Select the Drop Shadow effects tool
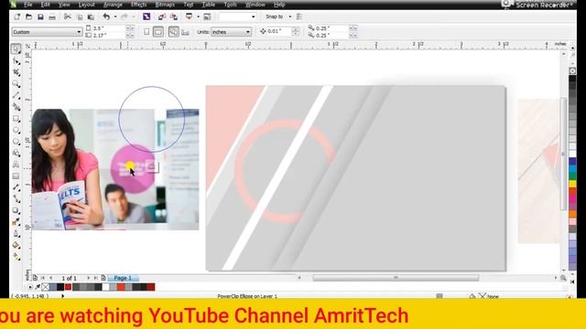 16,211
